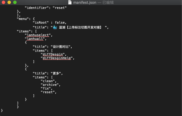Click the whale emoji in the title string

click(55, 27)
